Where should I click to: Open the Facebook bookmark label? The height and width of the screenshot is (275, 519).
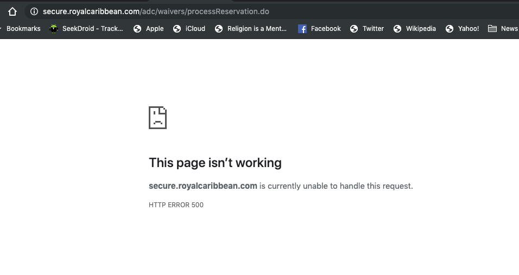326,29
